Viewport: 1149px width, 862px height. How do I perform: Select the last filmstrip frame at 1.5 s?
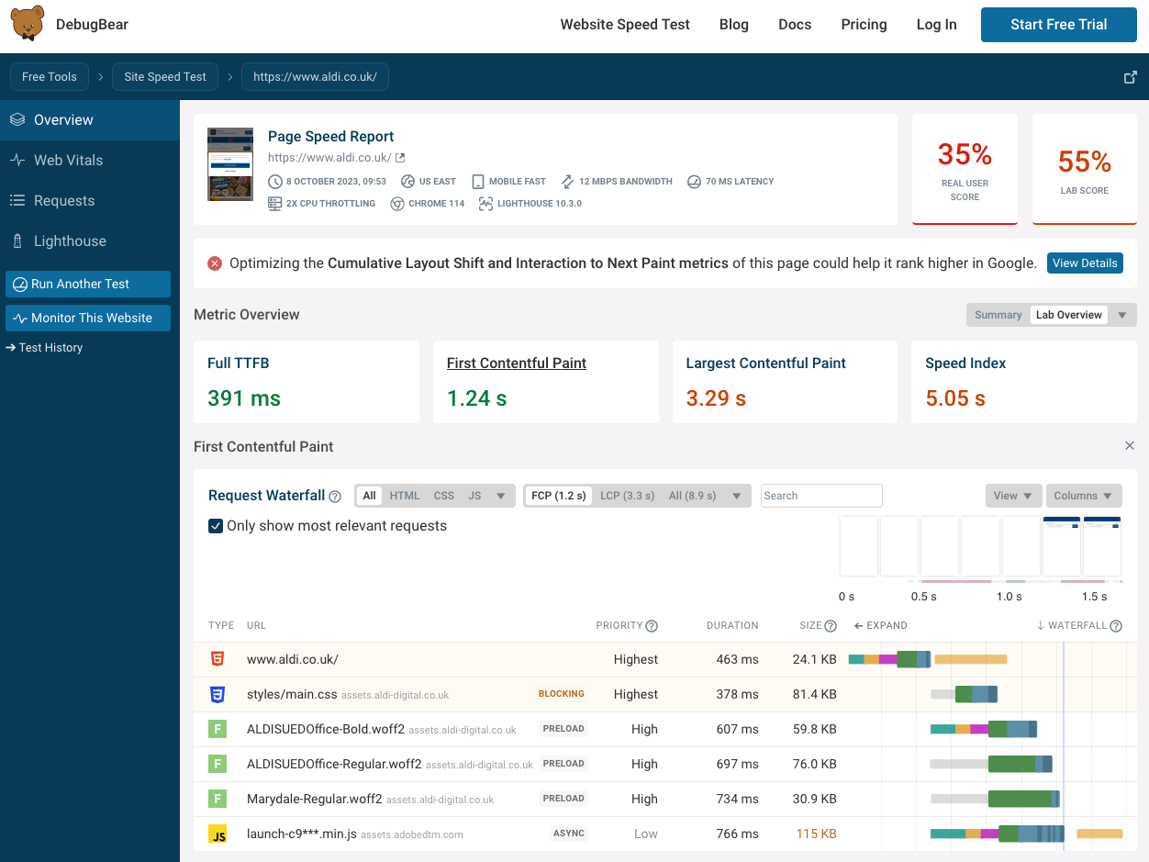point(1102,546)
